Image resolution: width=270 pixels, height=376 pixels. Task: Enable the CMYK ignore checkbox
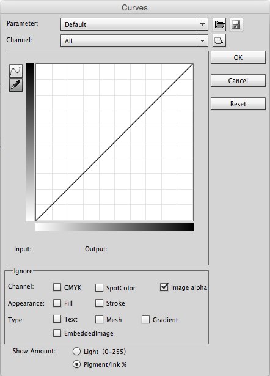(x=57, y=287)
